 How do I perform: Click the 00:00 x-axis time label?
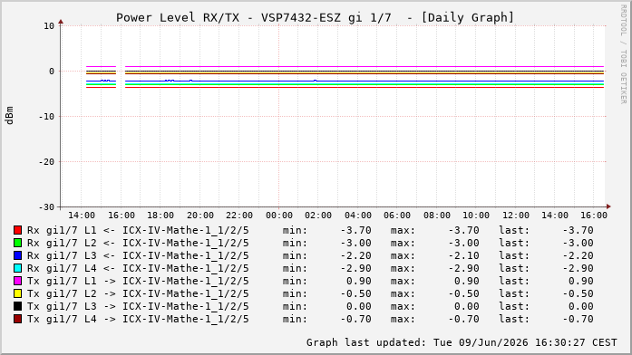point(279,216)
